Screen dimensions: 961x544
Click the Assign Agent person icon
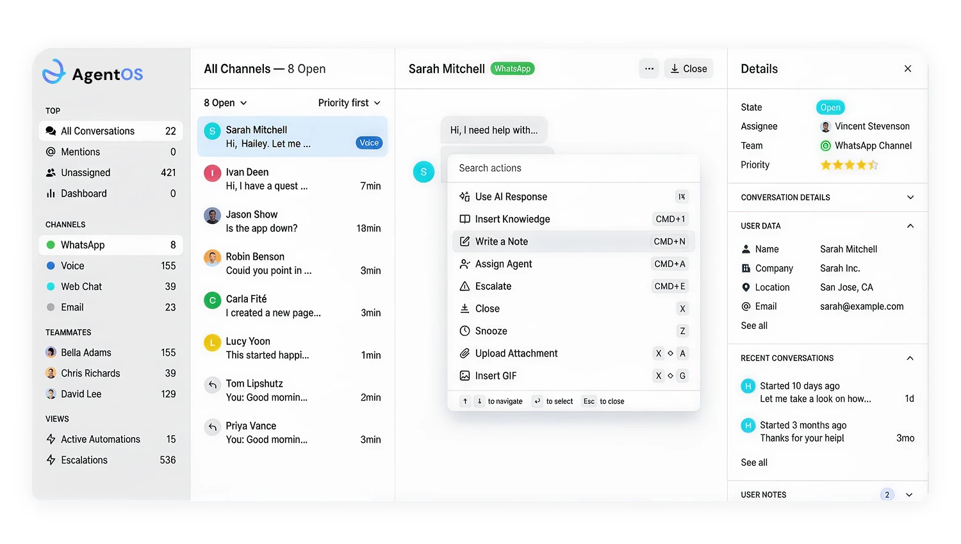464,264
